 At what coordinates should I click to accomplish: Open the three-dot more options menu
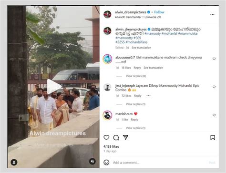212,14
